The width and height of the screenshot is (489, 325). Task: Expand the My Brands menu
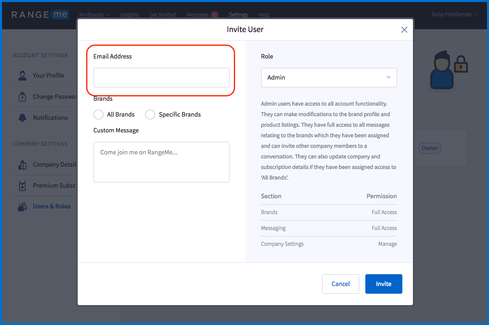click(x=94, y=15)
